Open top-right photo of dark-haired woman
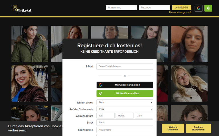This screenshot has width=219, height=136. [189, 44]
